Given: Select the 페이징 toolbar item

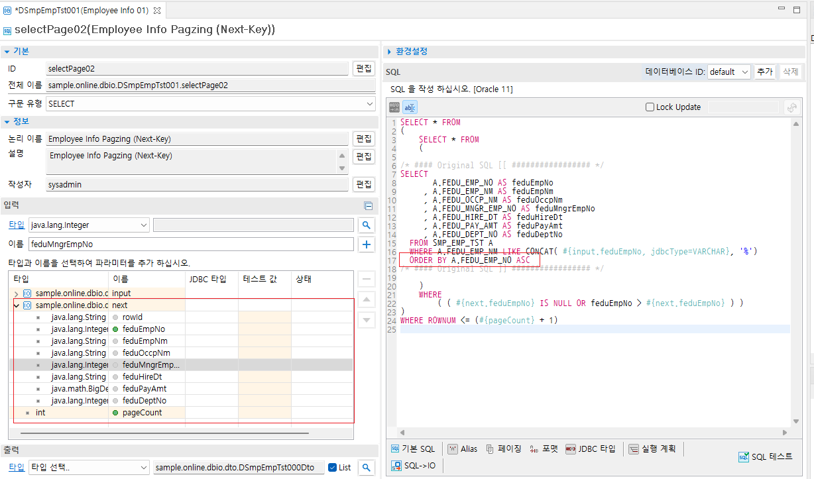Looking at the screenshot, I should click(503, 449).
